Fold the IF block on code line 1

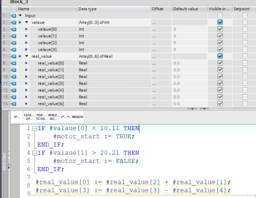34,128
